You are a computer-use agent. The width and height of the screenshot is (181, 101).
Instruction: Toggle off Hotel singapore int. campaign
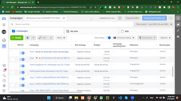pos(22,66)
